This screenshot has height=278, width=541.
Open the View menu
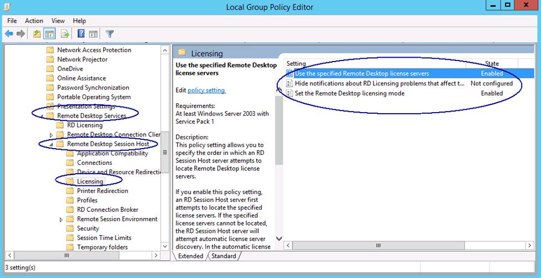click(58, 21)
